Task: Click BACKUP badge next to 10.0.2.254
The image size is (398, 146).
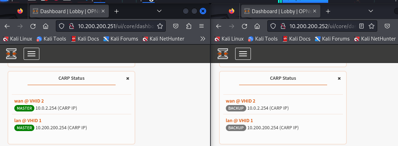Action: pyautogui.click(x=236, y=108)
